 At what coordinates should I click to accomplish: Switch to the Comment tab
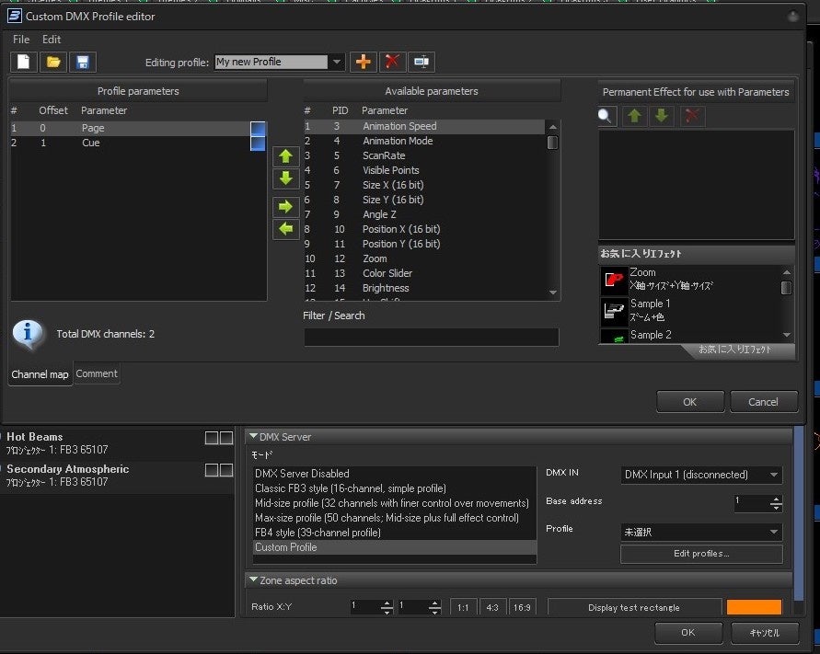point(96,373)
